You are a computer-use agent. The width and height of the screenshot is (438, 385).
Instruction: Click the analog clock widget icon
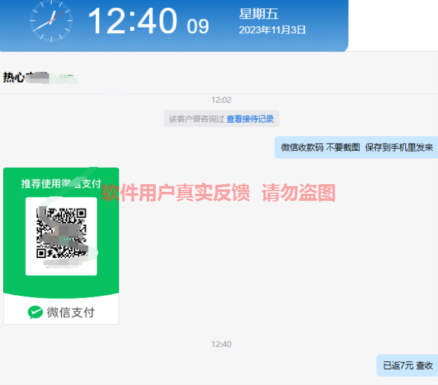click(51, 21)
